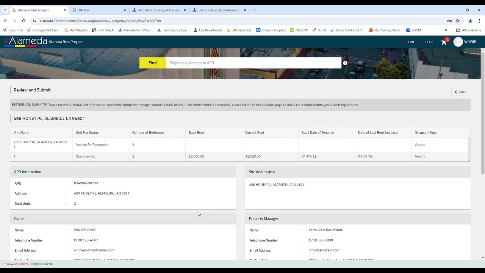Screen dimensions: 485x273
Task: Switch to 3Di Mail tab
Action: [99, 10]
